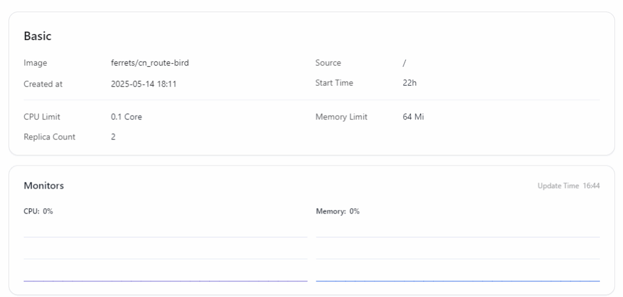Click the blue Memory usage chart line
The image size is (623, 297).
[458, 281]
